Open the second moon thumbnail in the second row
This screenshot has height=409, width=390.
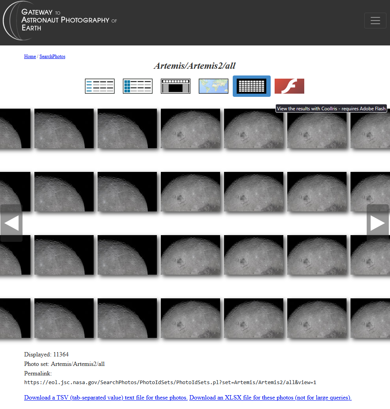point(64,192)
